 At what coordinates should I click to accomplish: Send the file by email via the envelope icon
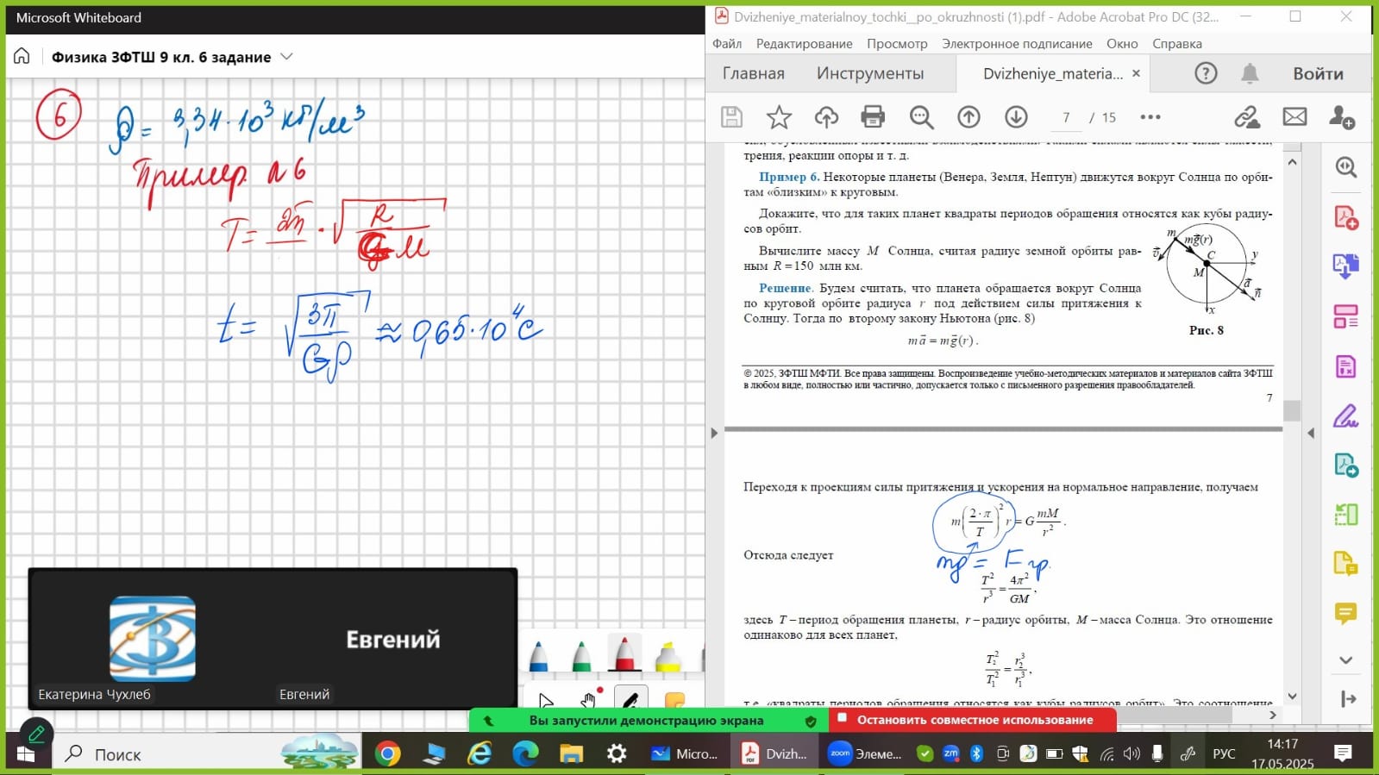(1294, 117)
